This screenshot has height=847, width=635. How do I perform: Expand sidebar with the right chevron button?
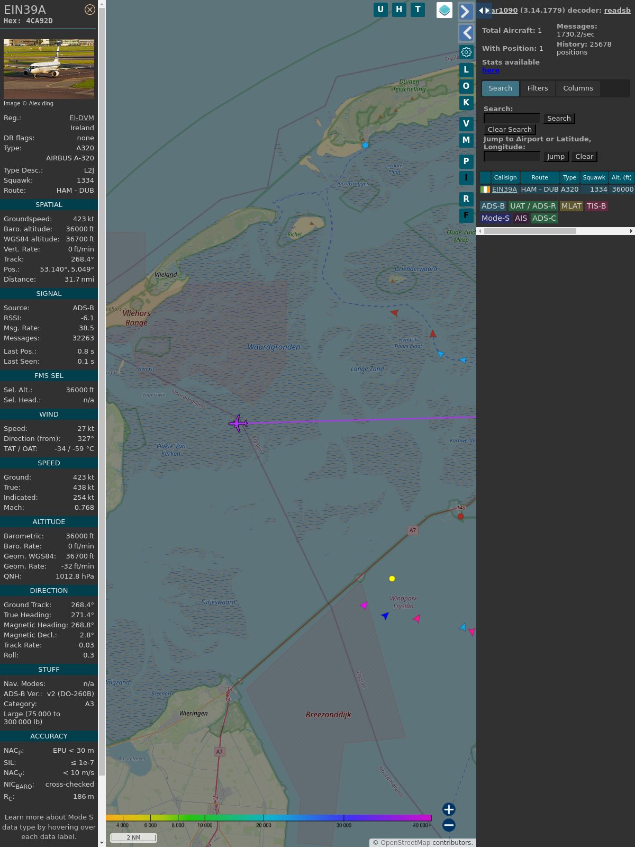466,12
